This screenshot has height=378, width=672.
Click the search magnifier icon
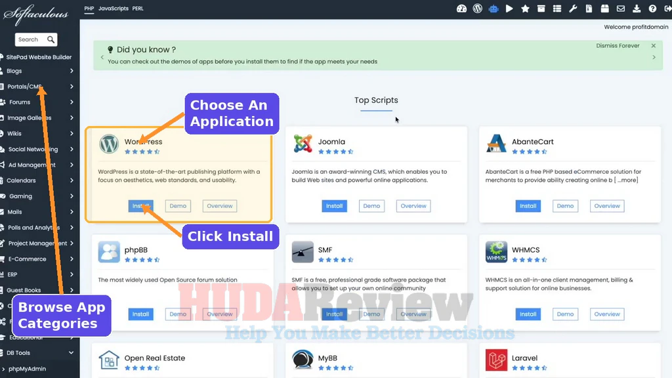51,39
